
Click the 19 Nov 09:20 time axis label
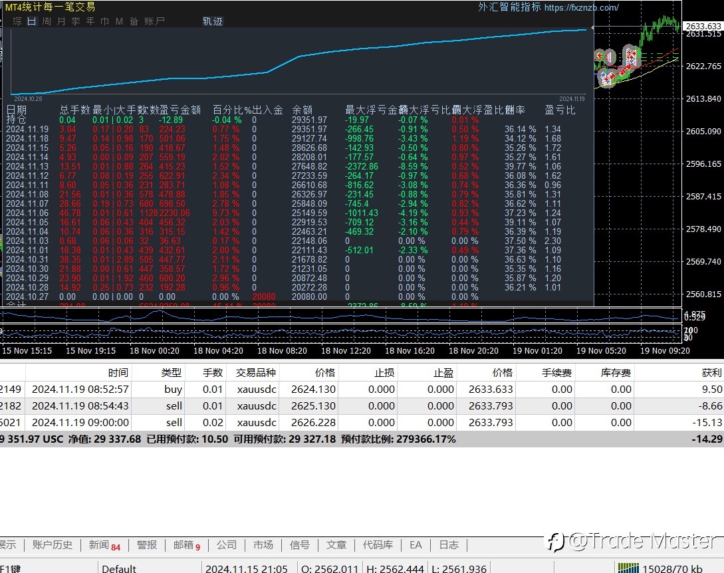[x=665, y=350]
